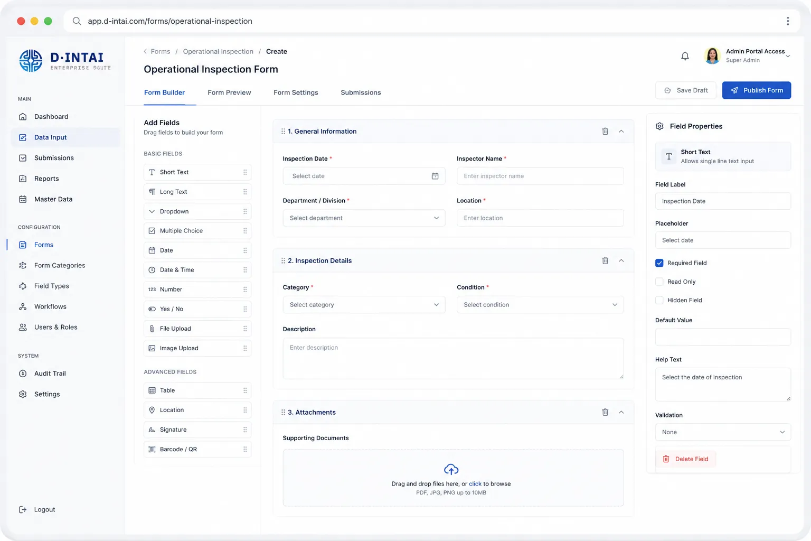Open Workflows in the sidebar
Image resolution: width=811 pixels, height=541 pixels.
pos(66,306)
